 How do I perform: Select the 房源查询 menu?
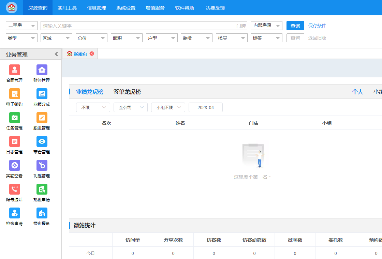click(x=38, y=8)
